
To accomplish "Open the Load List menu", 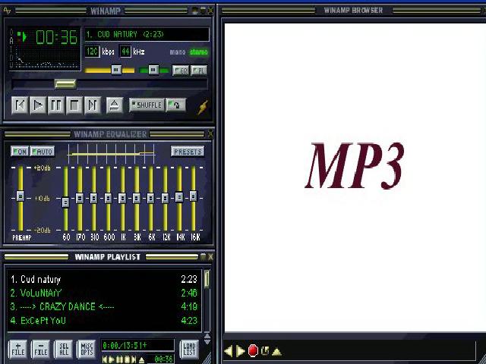I will coord(188,349).
